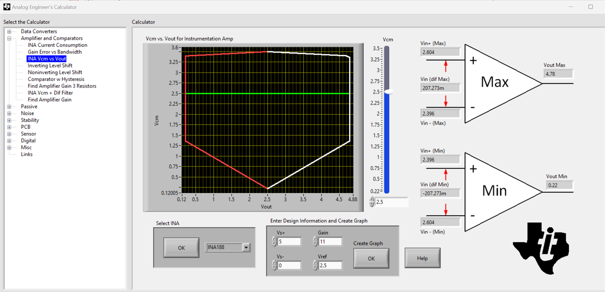Maximize the calculator window

click(x=591, y=7)
